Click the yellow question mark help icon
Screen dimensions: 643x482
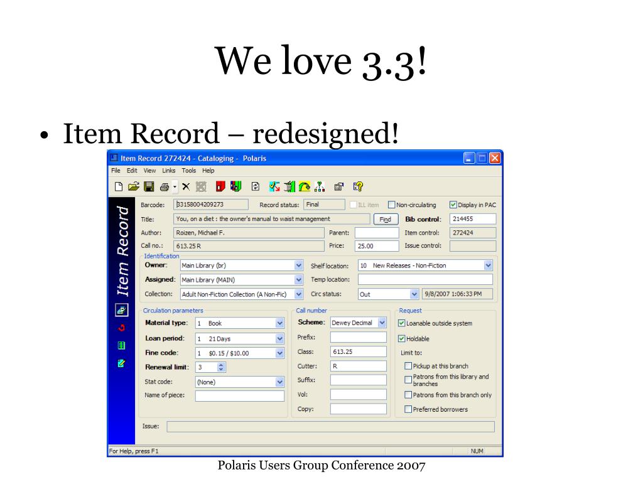coord(358,187)
